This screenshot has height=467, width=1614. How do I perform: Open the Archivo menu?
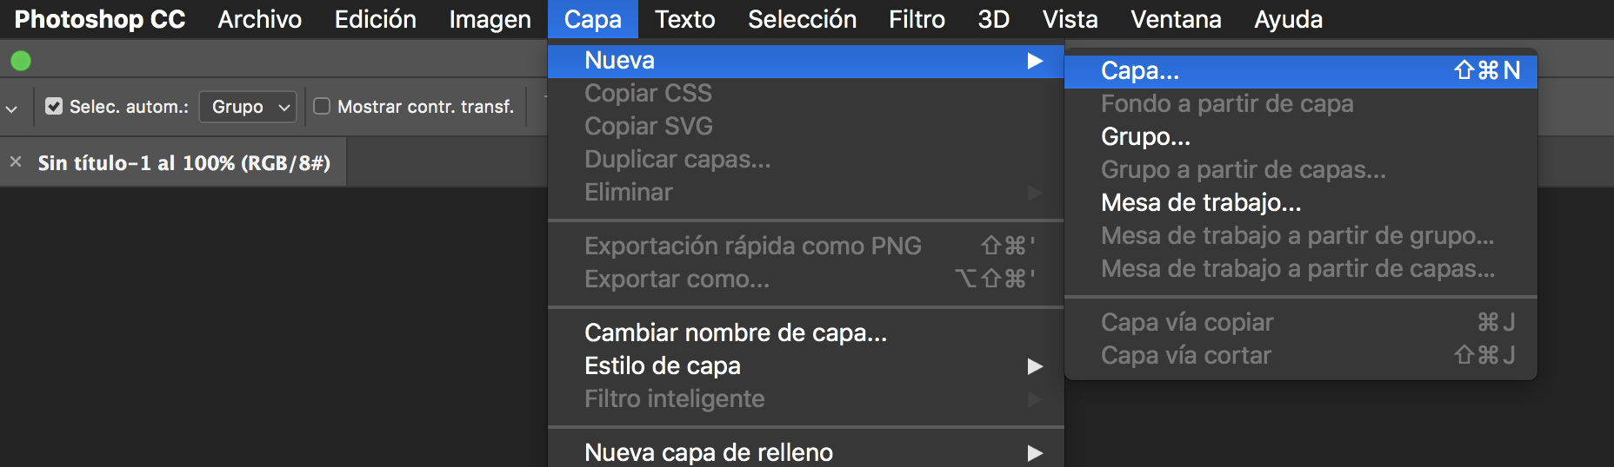(x=259, y=19)
